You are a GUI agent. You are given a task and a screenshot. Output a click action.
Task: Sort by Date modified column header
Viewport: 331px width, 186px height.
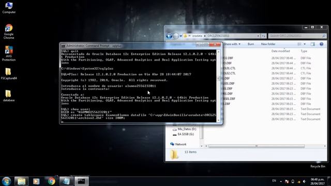280,51
